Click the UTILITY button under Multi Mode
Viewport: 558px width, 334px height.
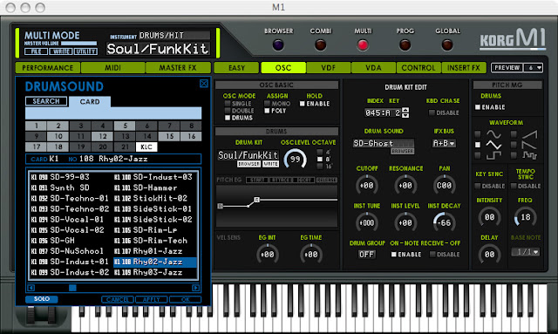(85, 51)
